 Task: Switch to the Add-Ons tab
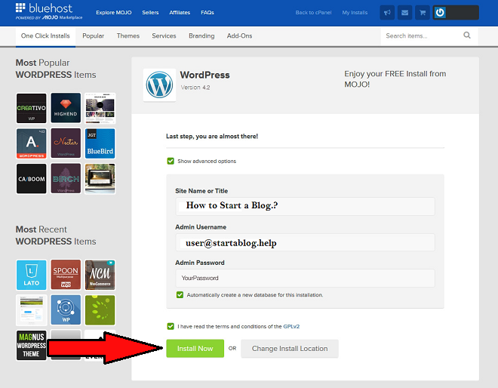239,36
